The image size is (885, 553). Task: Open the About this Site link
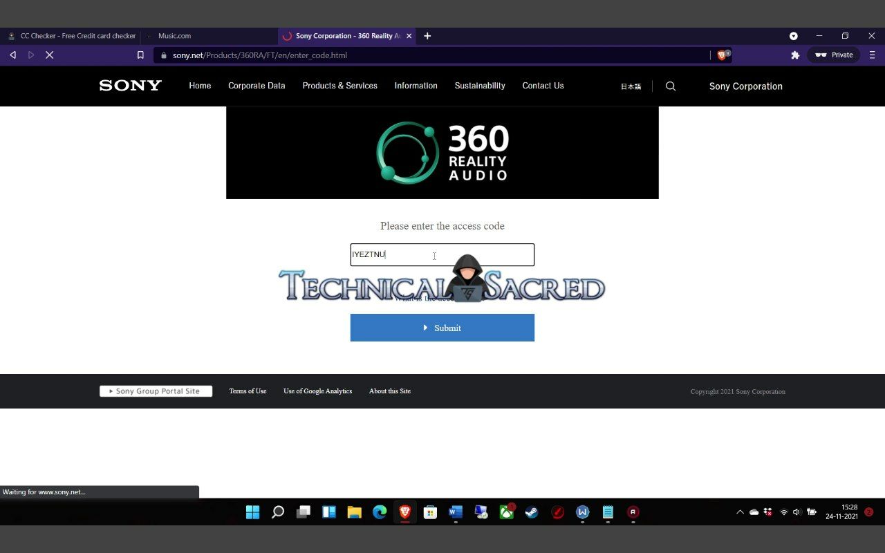(390, 391)
